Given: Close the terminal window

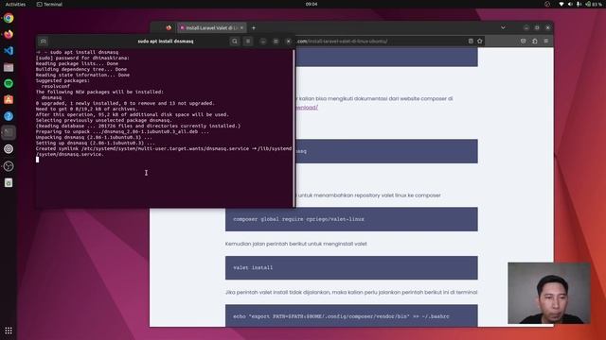Looking at the screenshot, I should click(x=288, y=42).
